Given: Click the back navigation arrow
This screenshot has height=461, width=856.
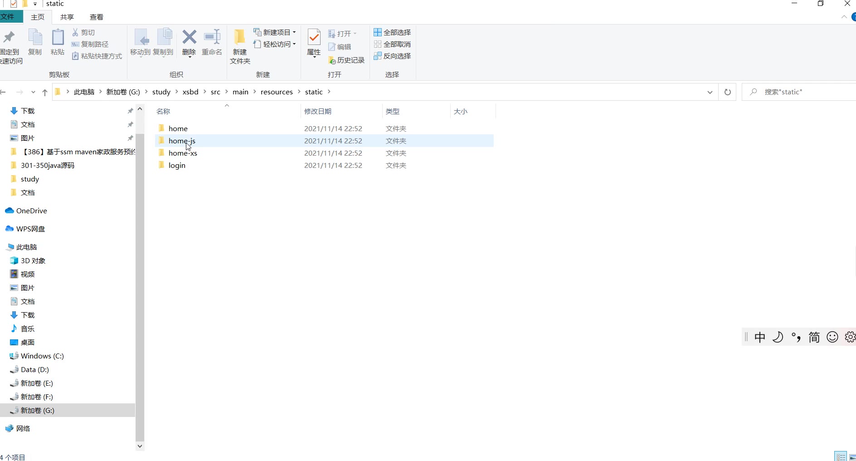Looking at the screenshot, I should (3, 92).
